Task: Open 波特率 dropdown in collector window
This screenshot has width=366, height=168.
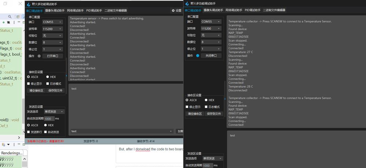Action: pos(211,29)
